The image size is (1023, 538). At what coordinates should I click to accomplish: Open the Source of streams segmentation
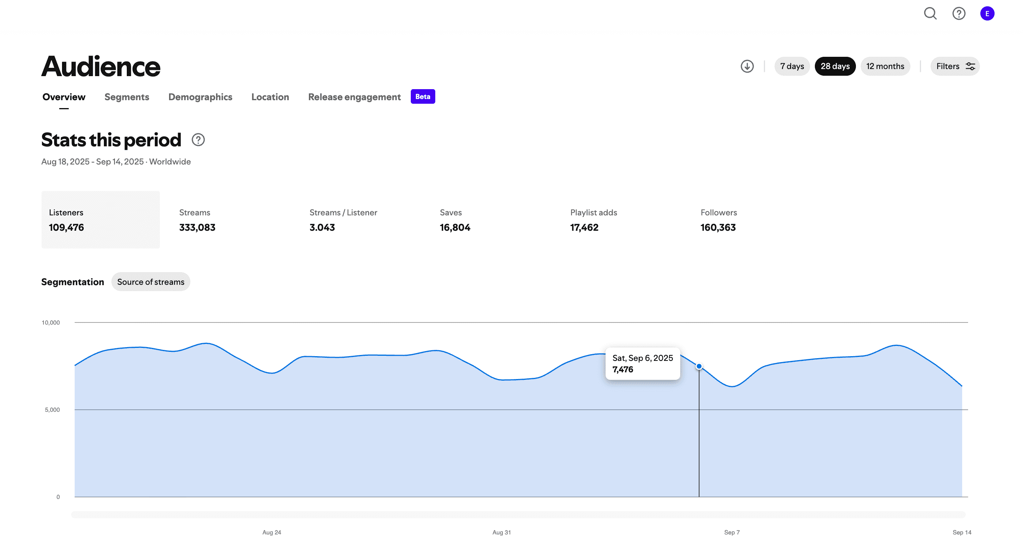click(x=150, y=282)
